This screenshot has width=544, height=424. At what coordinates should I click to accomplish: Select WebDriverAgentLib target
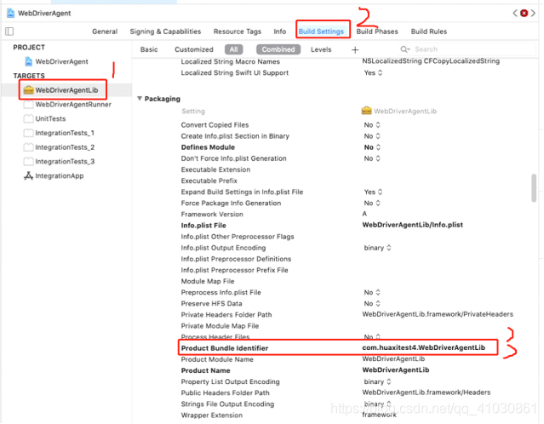66,90
